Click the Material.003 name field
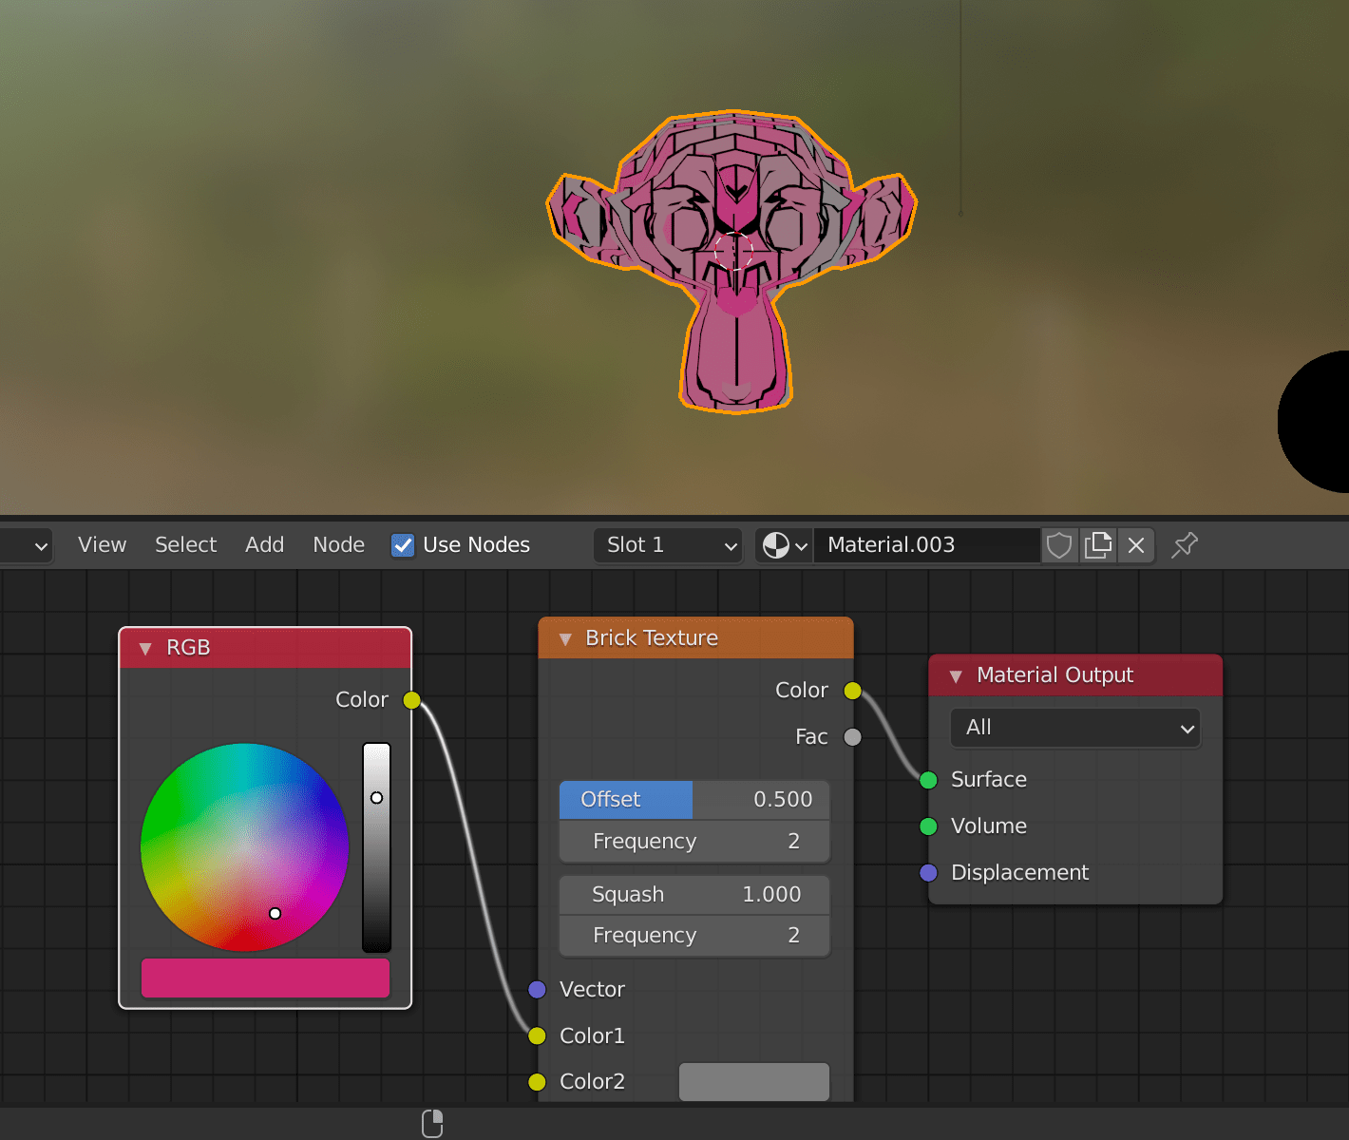 tap(926, 545)
